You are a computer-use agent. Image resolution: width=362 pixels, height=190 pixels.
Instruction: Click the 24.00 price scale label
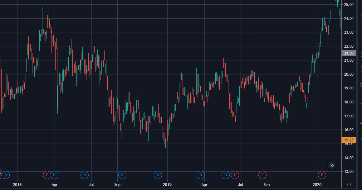click(x=349, y=19)
